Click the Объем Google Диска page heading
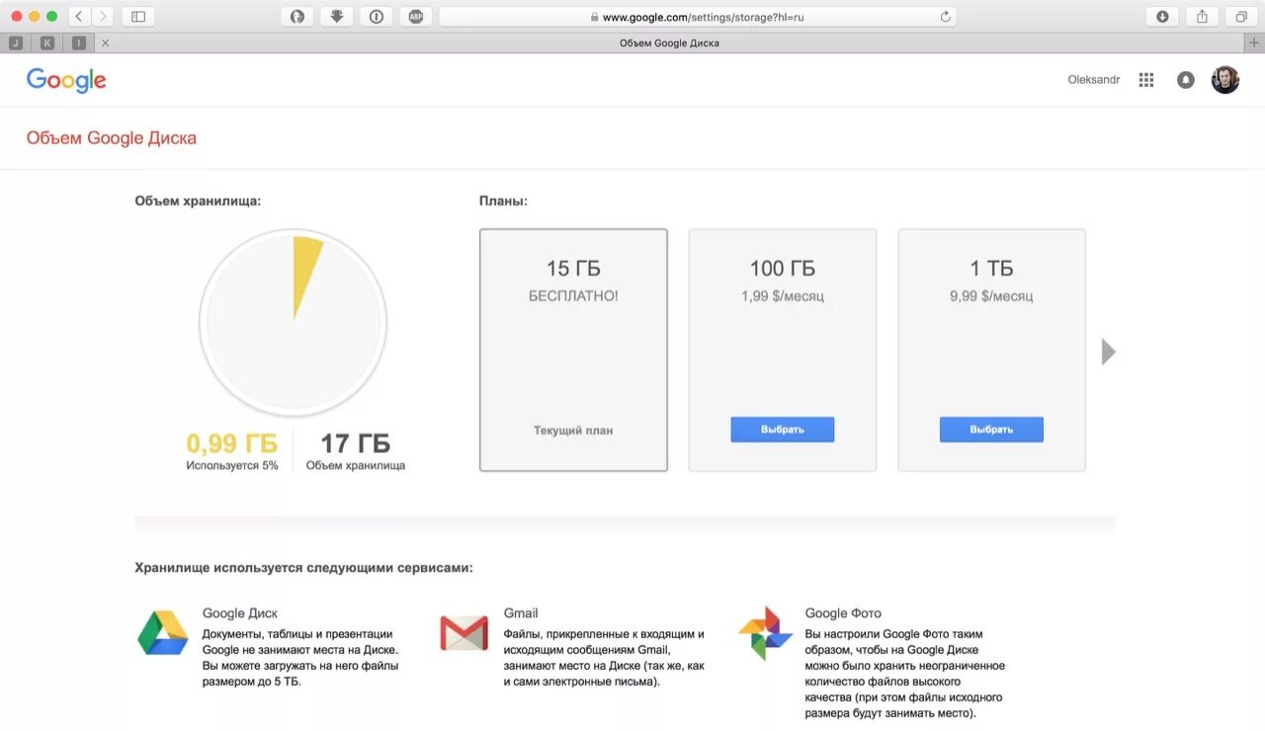The height and width of the screenshot is (731, 1265). click(x=112, y=138)
